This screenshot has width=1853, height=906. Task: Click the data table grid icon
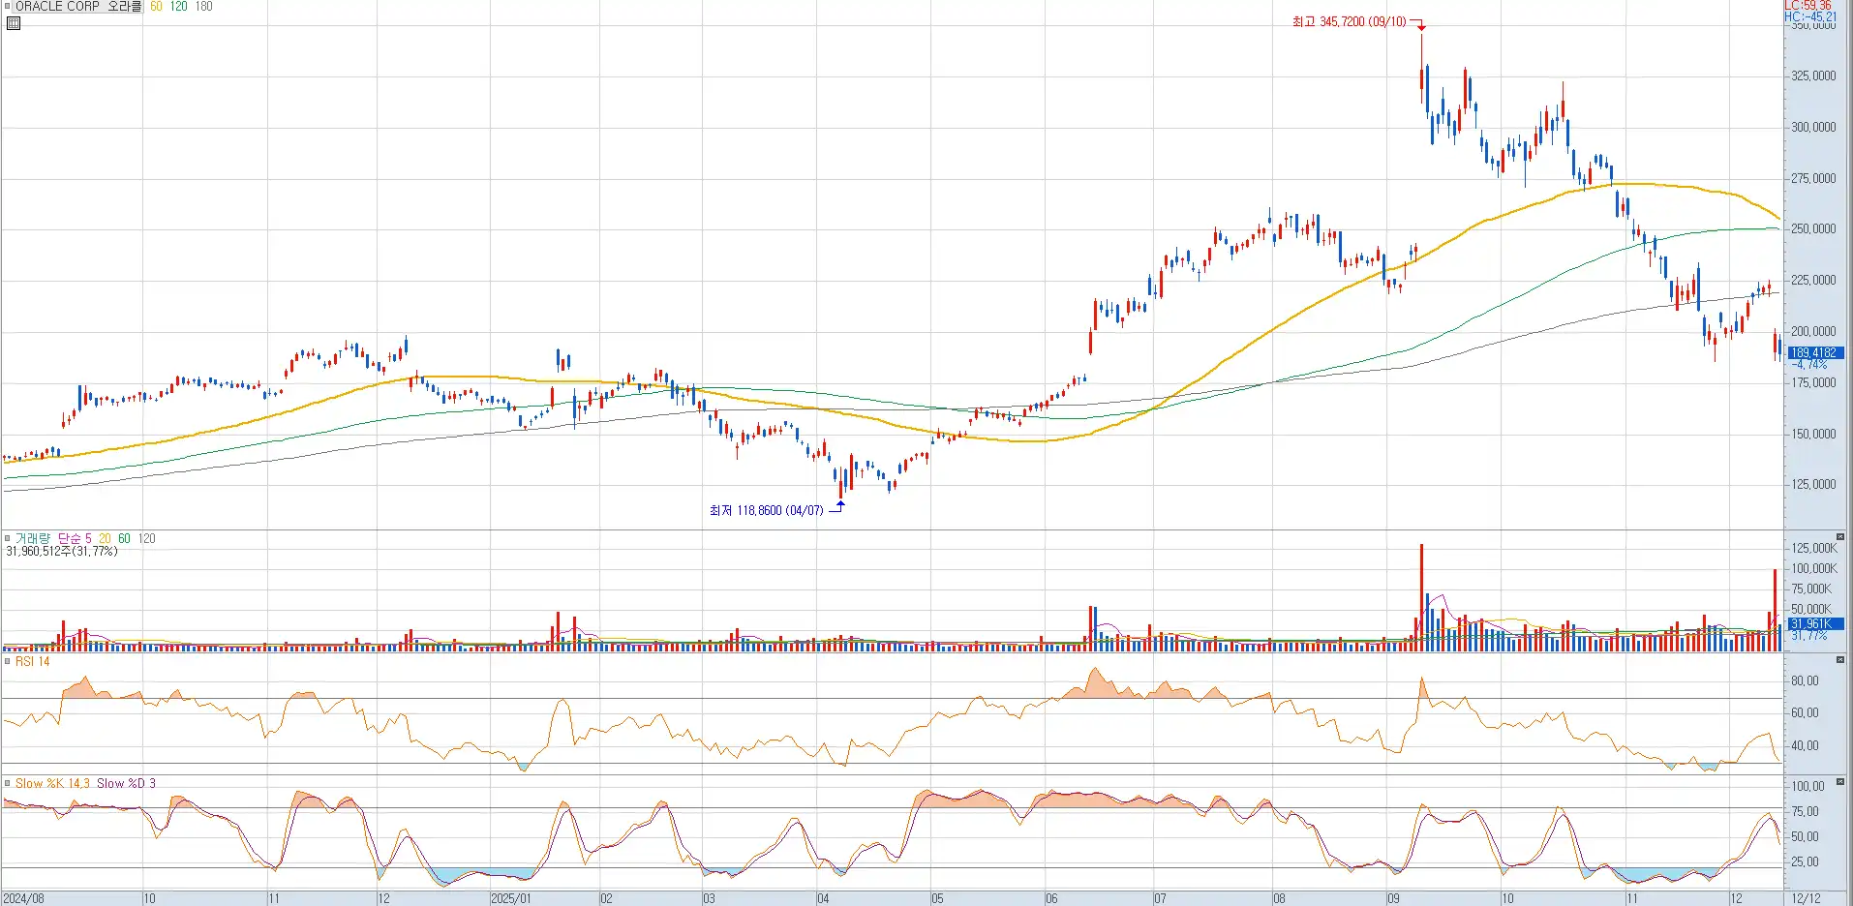[x=14, y=23]
